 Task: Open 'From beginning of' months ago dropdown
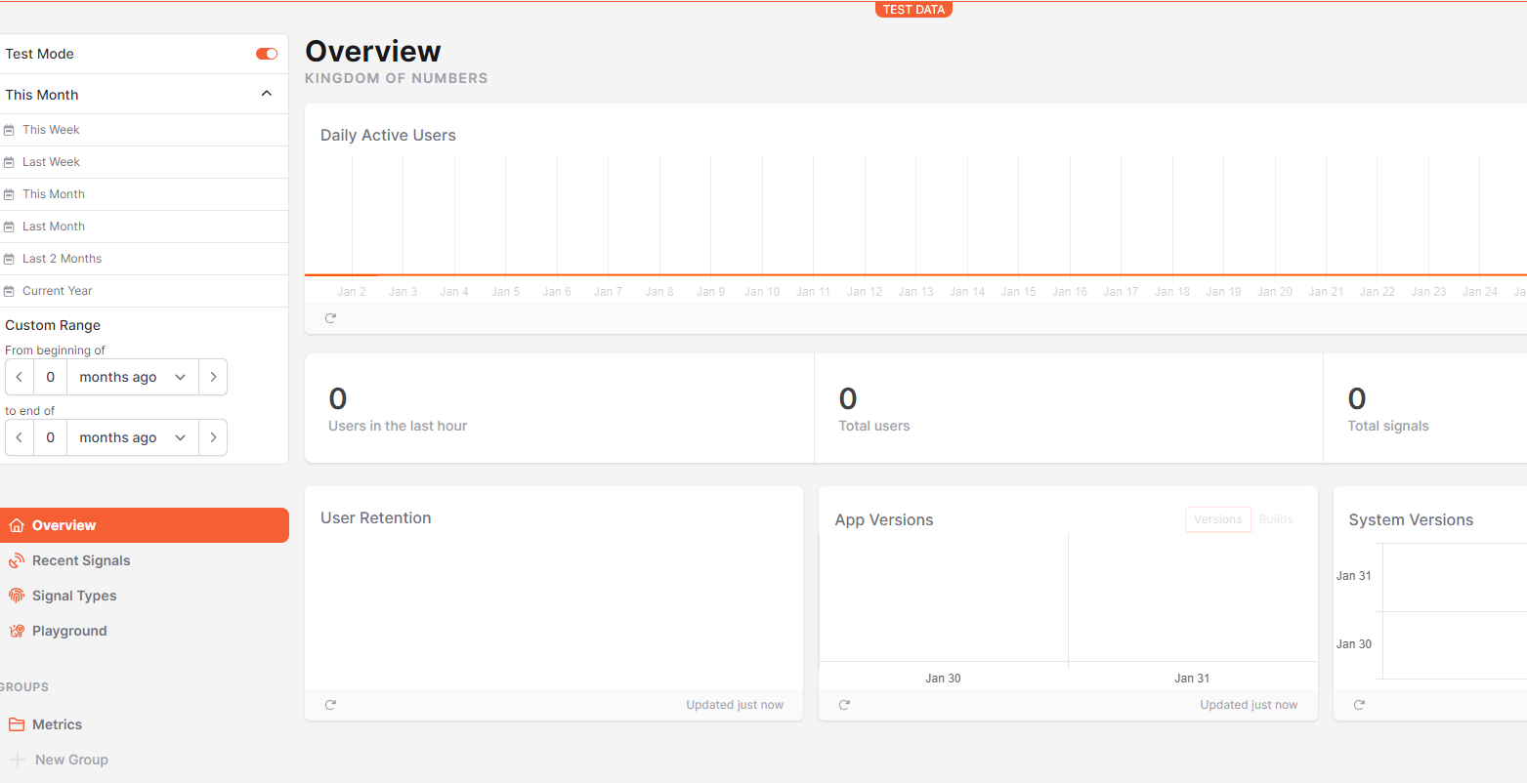pos(133,377)
